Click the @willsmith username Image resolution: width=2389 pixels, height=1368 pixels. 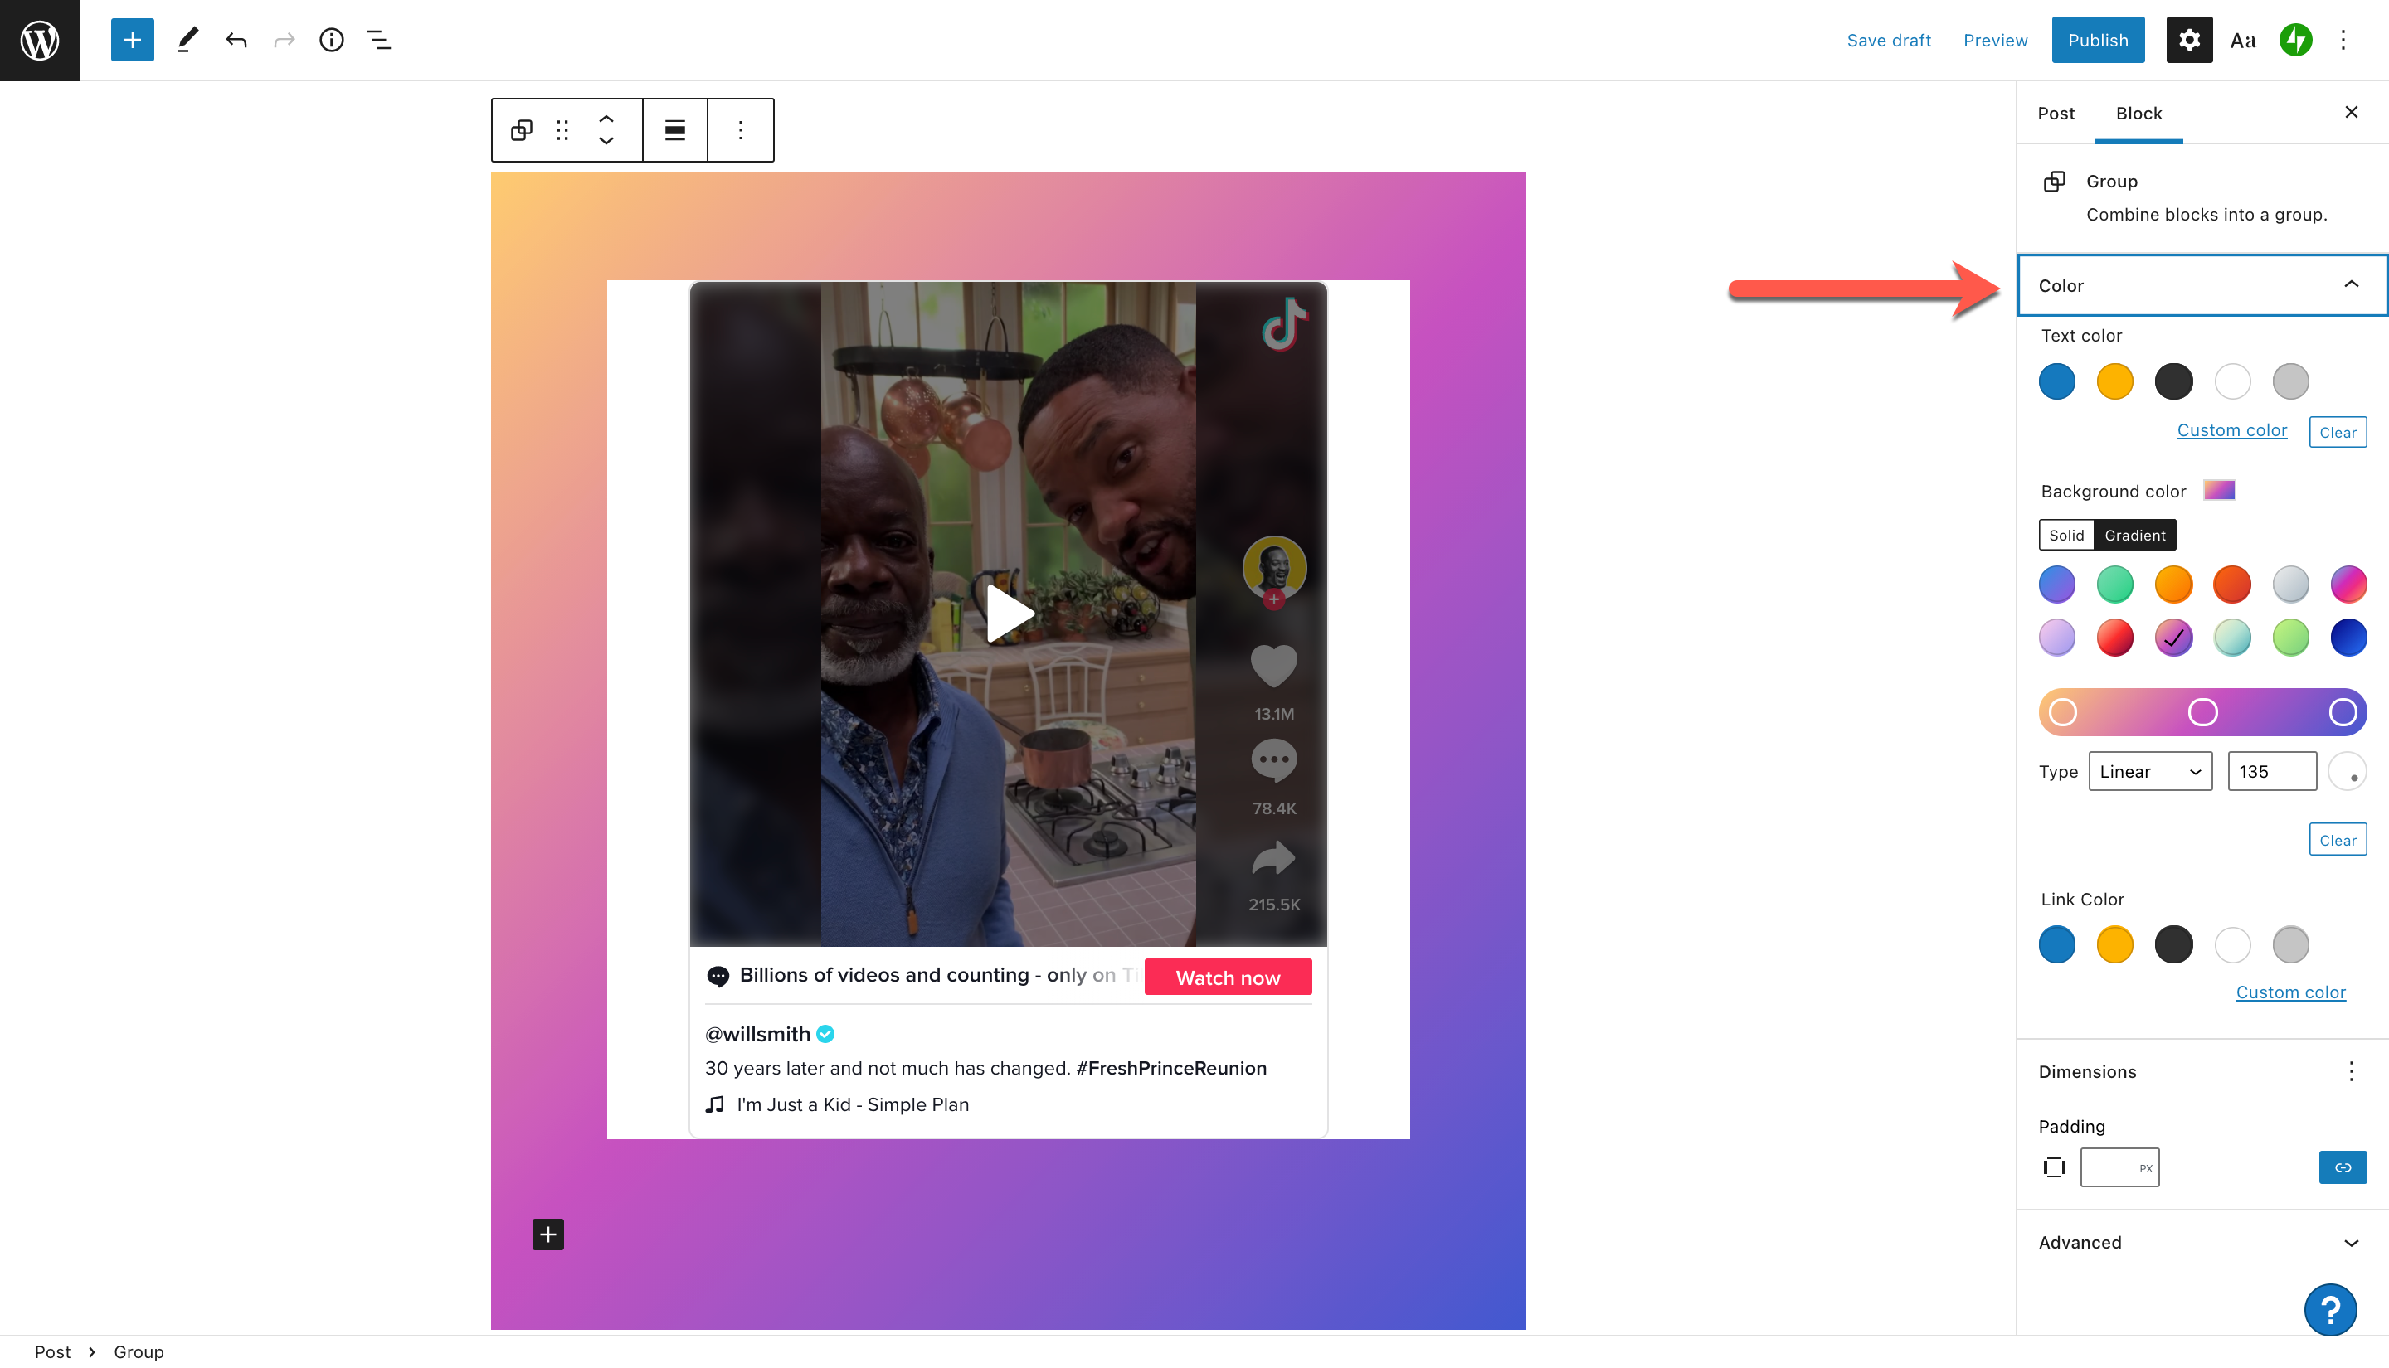pyautogui.click(x=757, y=1034)
